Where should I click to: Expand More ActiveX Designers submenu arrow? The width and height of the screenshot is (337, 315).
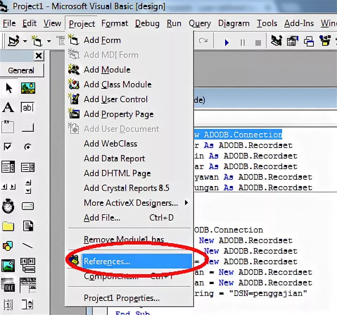[186, 203]
